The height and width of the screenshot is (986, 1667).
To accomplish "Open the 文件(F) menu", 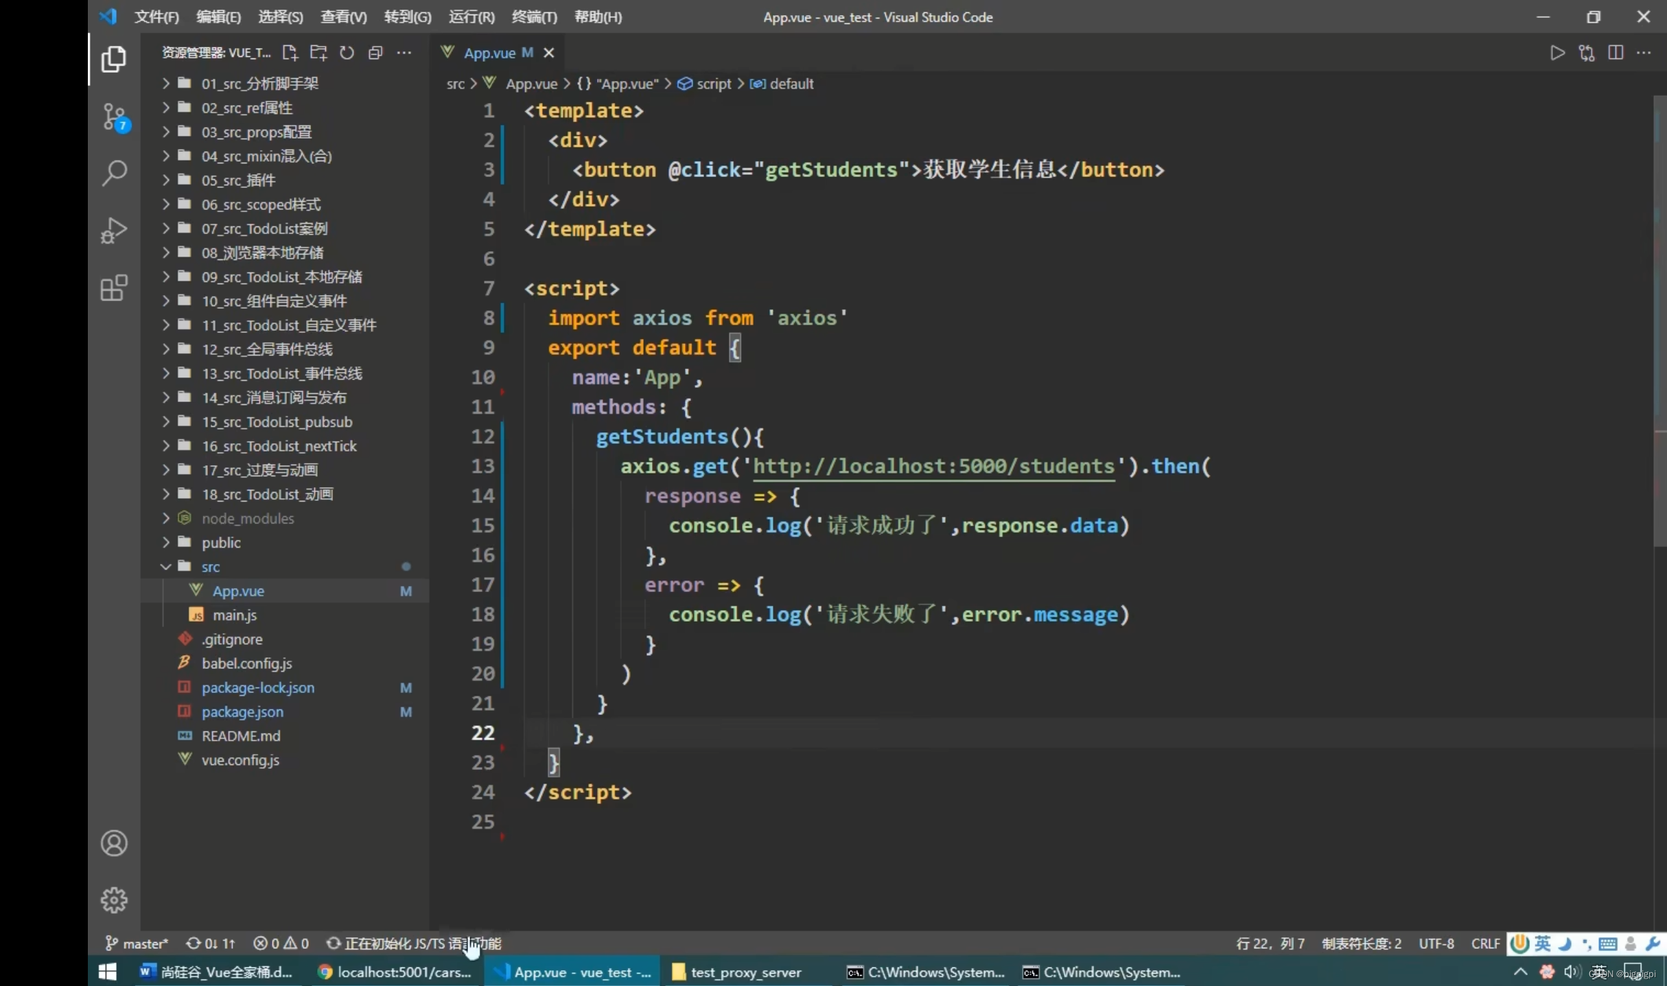I will coord(156,17).
